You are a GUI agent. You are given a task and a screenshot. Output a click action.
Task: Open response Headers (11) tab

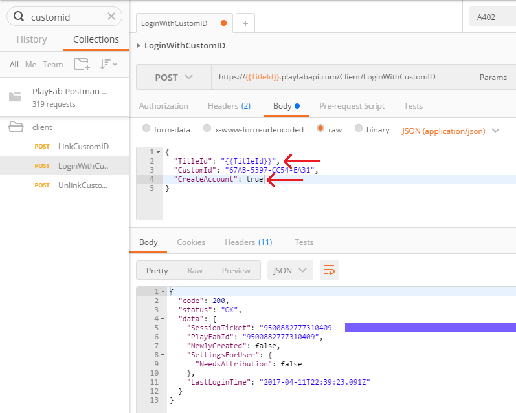pyautogui.click(x=249, y=242)
